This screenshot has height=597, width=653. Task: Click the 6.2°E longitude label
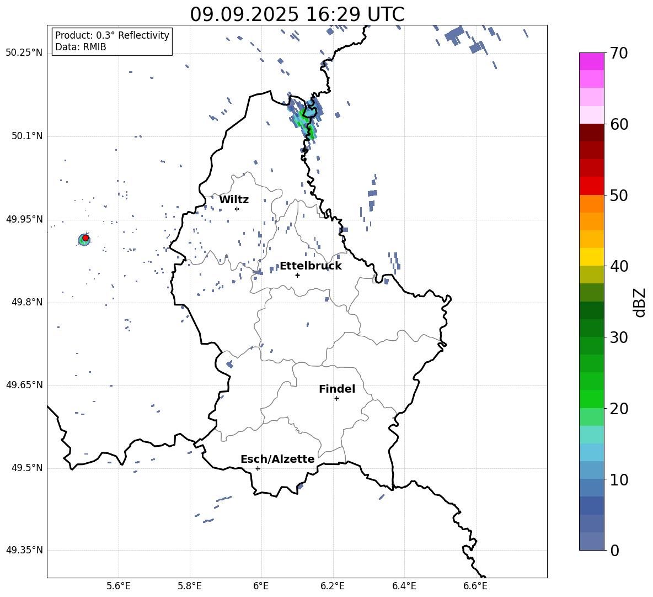pos(333,586)
